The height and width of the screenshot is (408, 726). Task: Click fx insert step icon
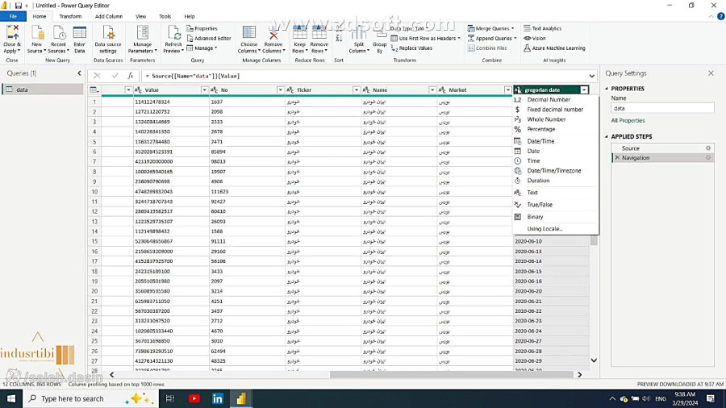tap(131, 76)
